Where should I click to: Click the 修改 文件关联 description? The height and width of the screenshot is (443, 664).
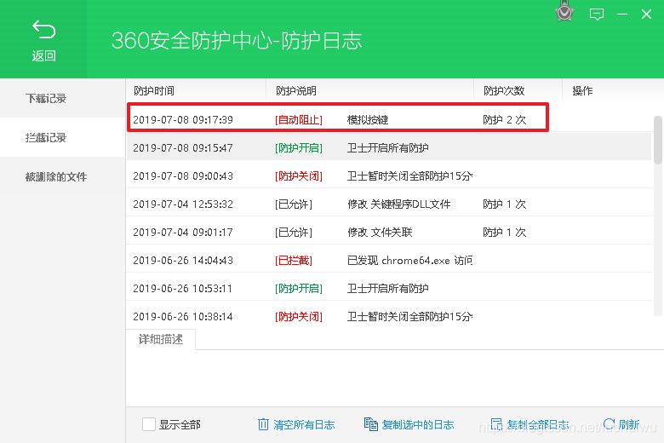(x=380, y=233)
